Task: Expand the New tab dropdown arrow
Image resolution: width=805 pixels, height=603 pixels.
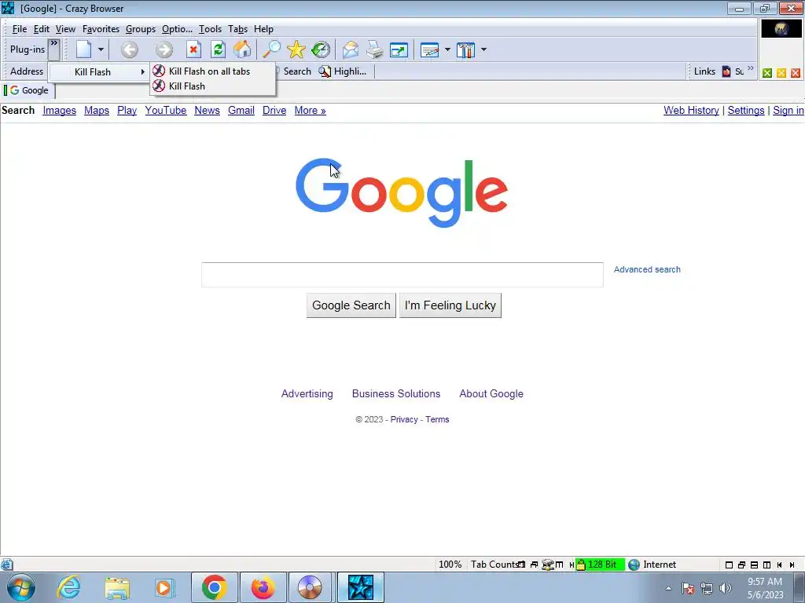Action: [101, 49]
